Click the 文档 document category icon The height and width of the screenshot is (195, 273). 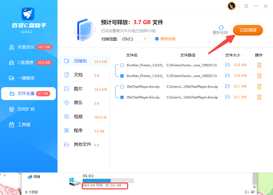66,75
